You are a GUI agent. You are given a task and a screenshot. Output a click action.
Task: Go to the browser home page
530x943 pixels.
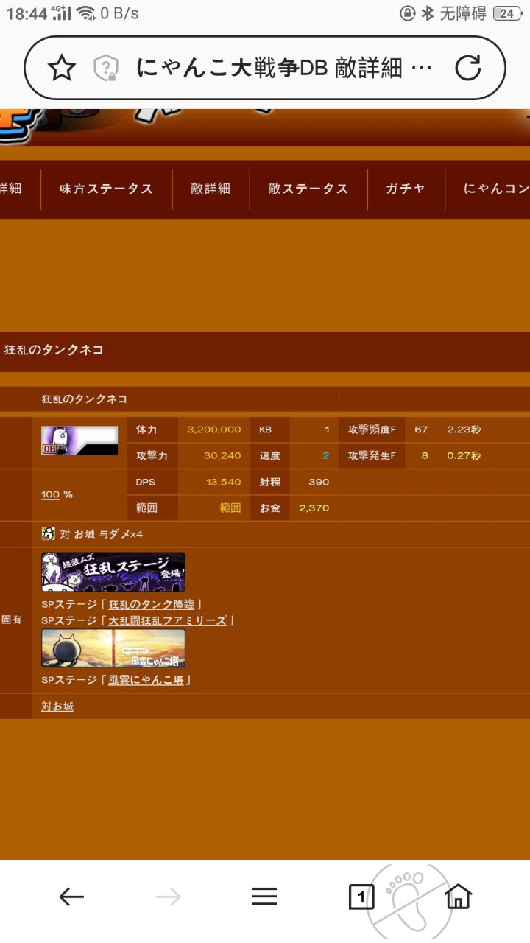(x=458, y=897)
